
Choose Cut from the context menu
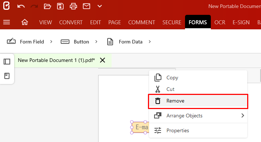click(x=198, y=89)
